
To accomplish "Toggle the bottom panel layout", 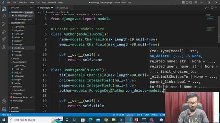I will [x=187, y=2].
